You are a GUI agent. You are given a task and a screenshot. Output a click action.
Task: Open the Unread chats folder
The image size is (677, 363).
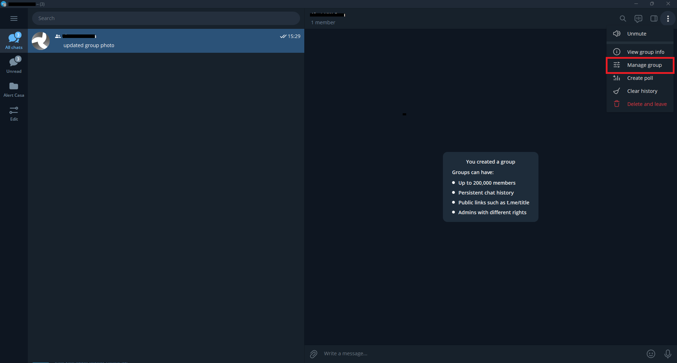tap(14, 65)
